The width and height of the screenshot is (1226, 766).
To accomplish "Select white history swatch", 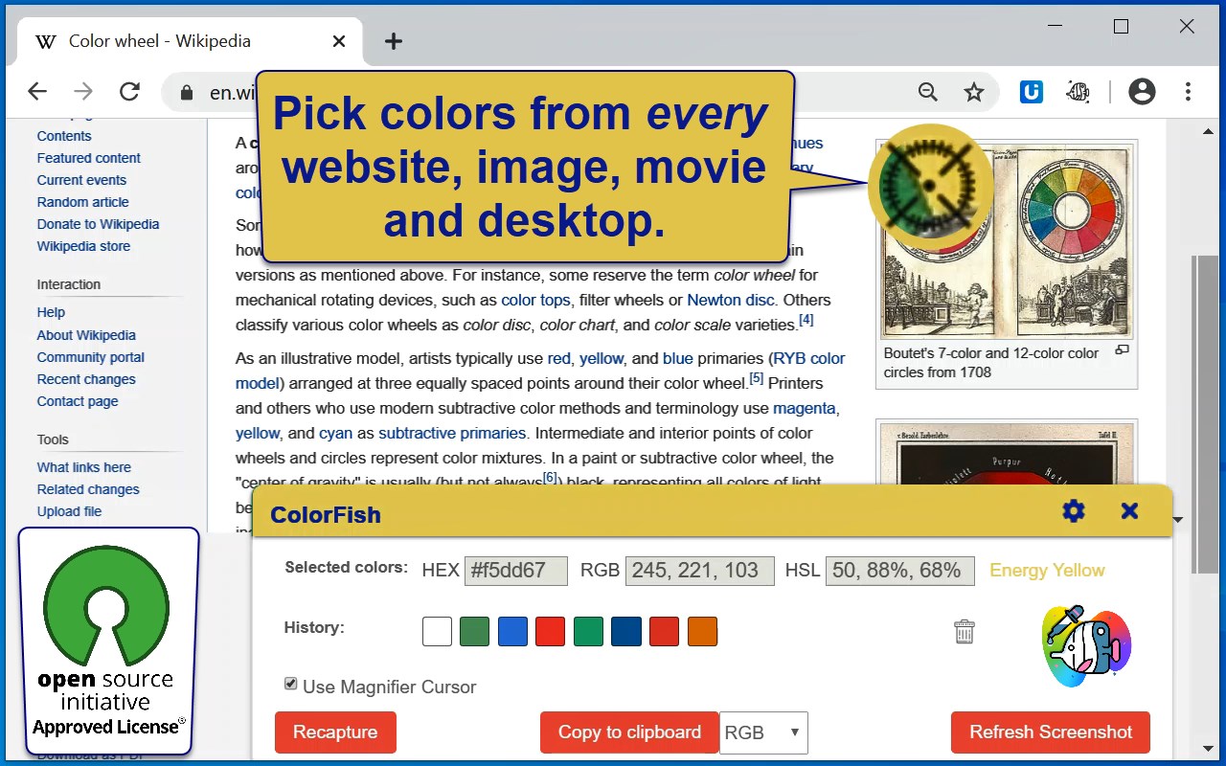I will [x=437, y=631].
